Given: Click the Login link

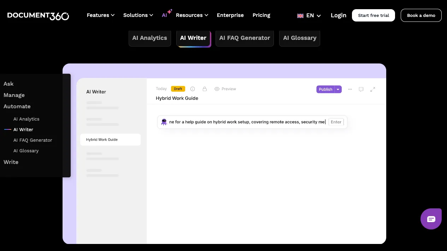Looking at the screenshot, I should [339, 15].
